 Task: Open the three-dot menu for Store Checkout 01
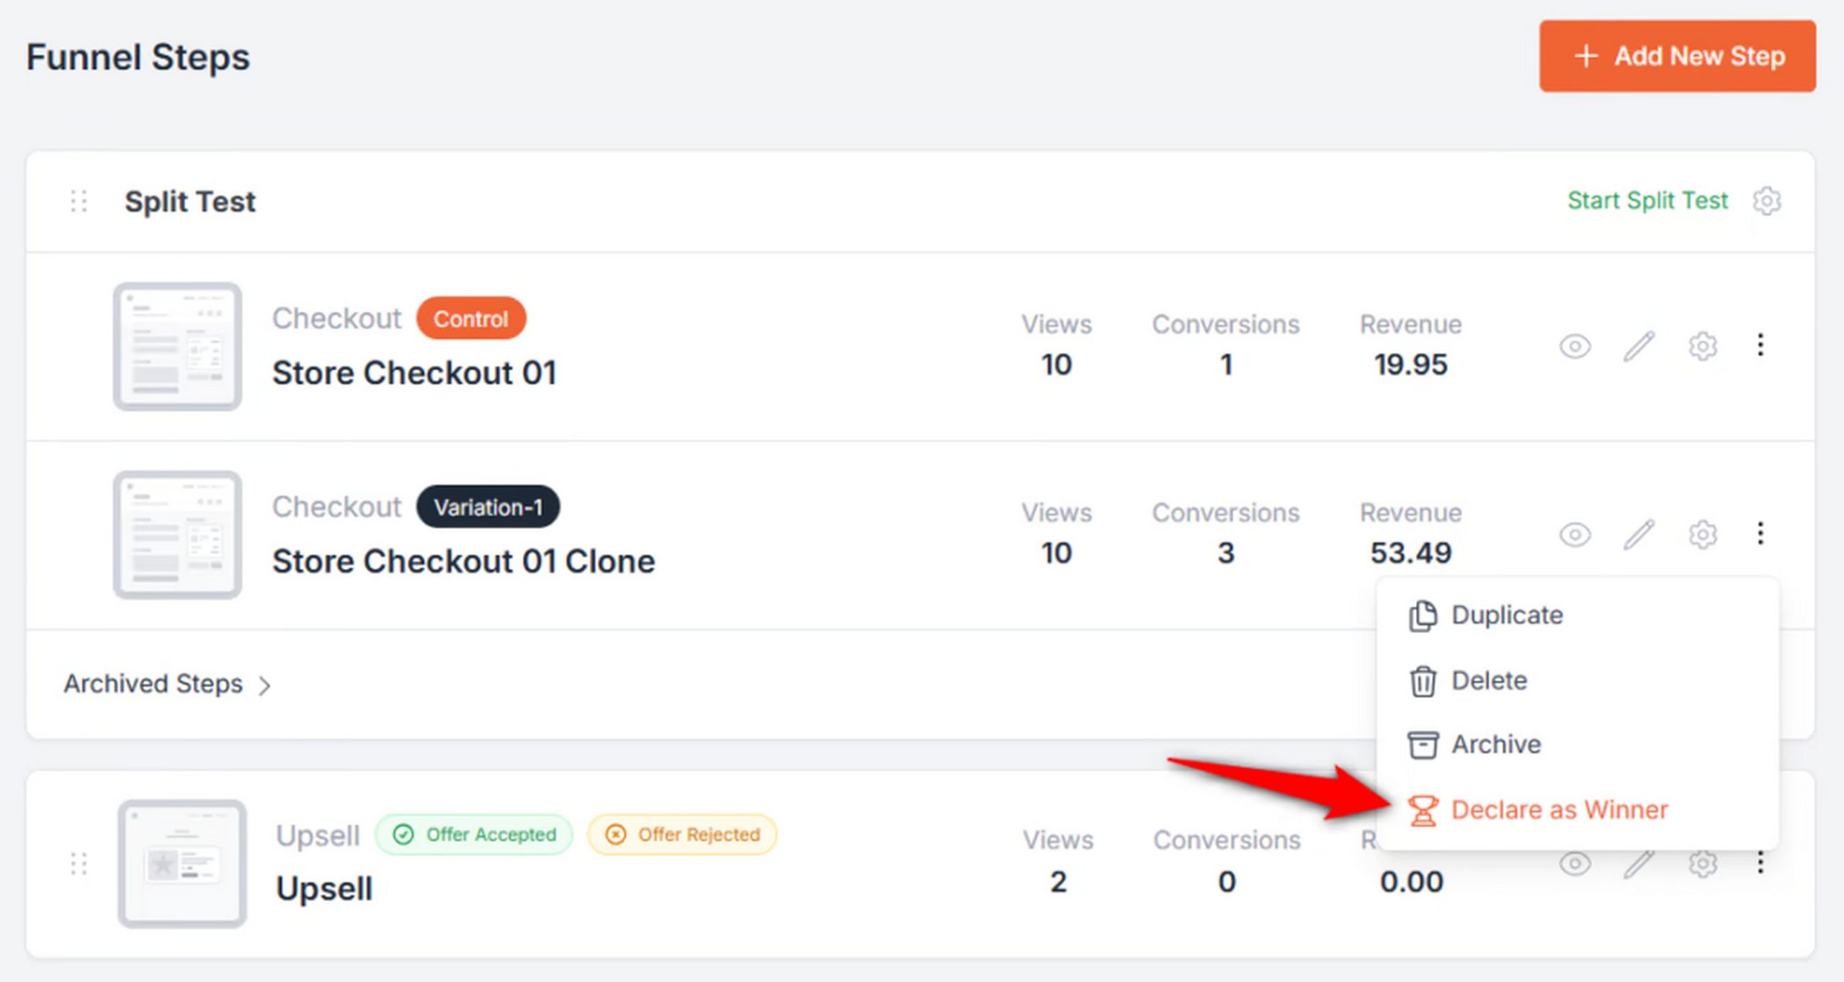pos(1760,346)
